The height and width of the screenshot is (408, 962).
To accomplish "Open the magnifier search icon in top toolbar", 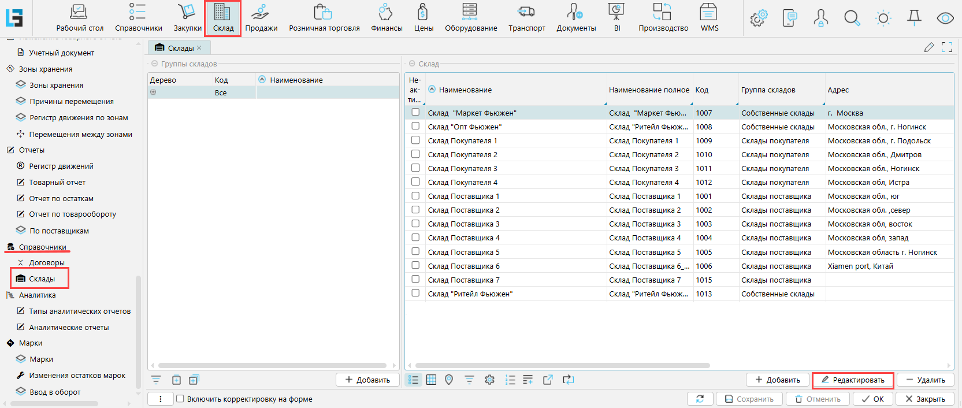I will point(852,18).
